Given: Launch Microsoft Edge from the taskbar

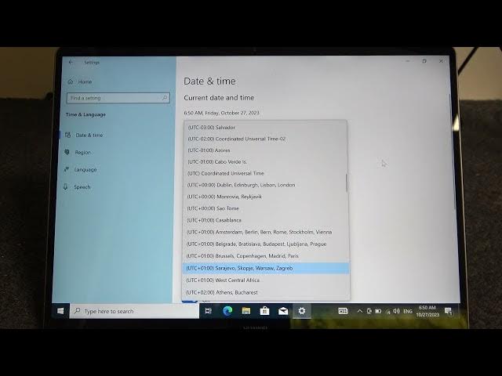Looking at the screenshot, I should [227, 311].
